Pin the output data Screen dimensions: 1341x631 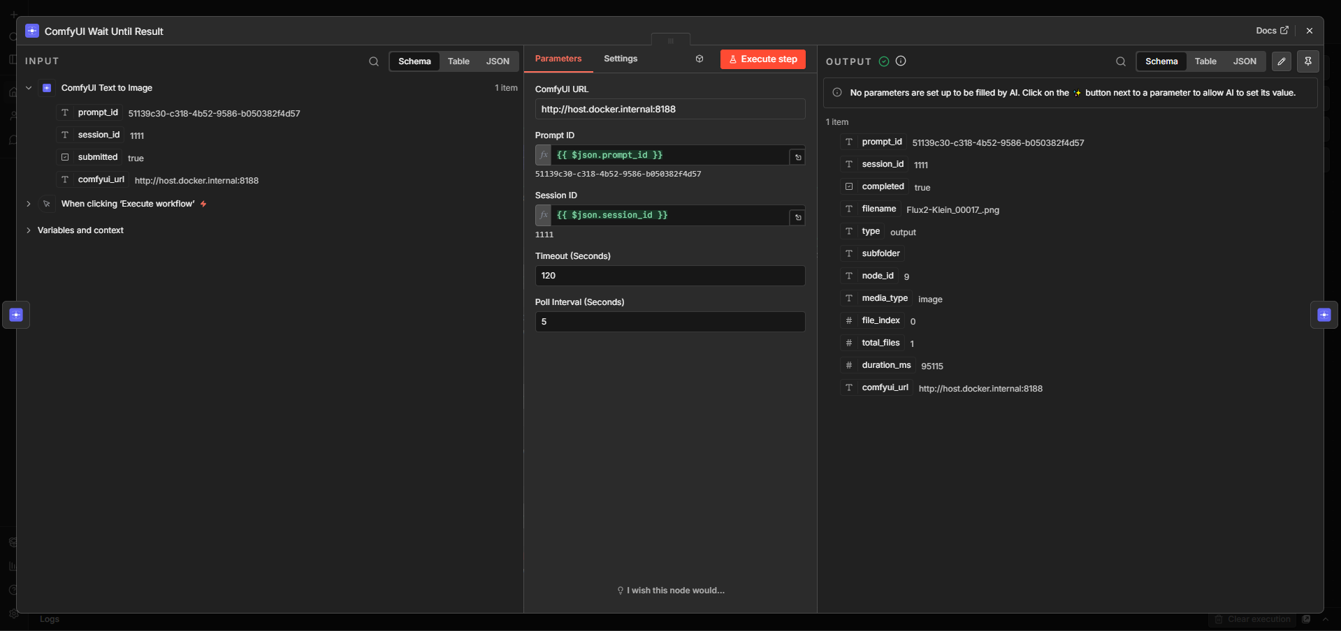click(1307, 61)
